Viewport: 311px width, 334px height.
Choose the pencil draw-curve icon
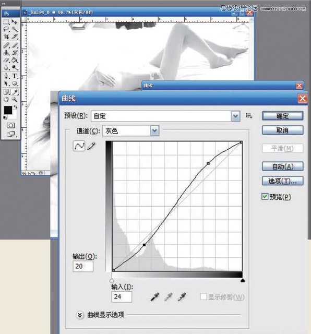(x=91, y=146)
